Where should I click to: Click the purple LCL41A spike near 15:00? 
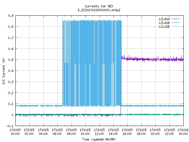(120, 110)
